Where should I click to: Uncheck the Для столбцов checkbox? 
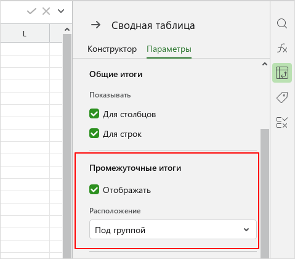pyautogui.click(x=94, y=113)
